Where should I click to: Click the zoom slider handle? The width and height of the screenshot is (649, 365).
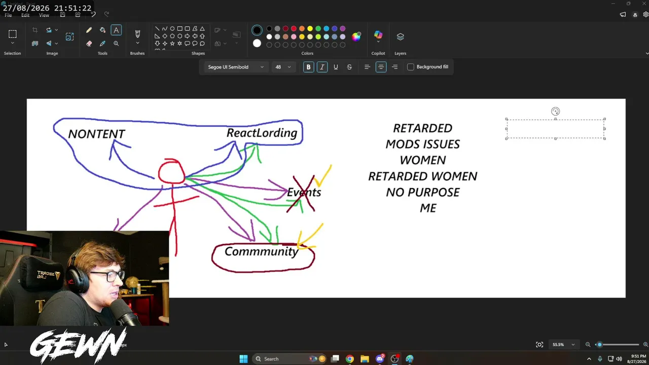[599, 345]
